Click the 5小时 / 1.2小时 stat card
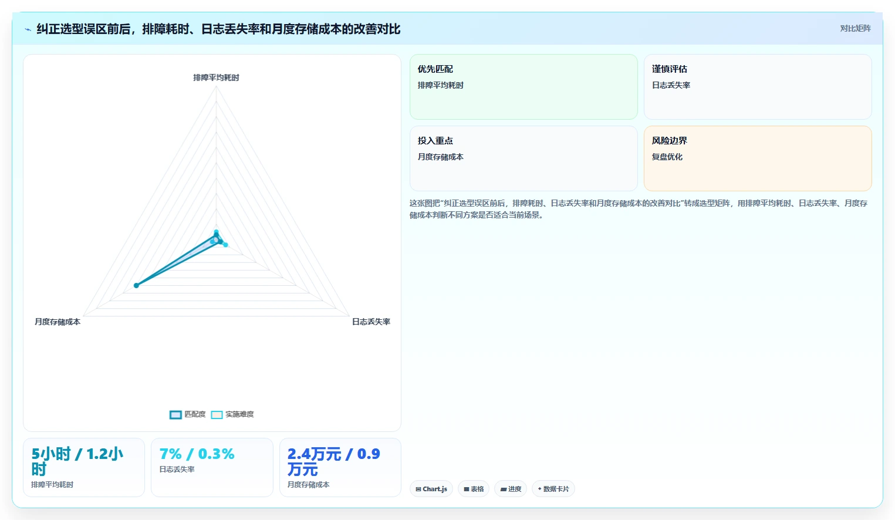 pyautogui.click(x=84, y=467)
